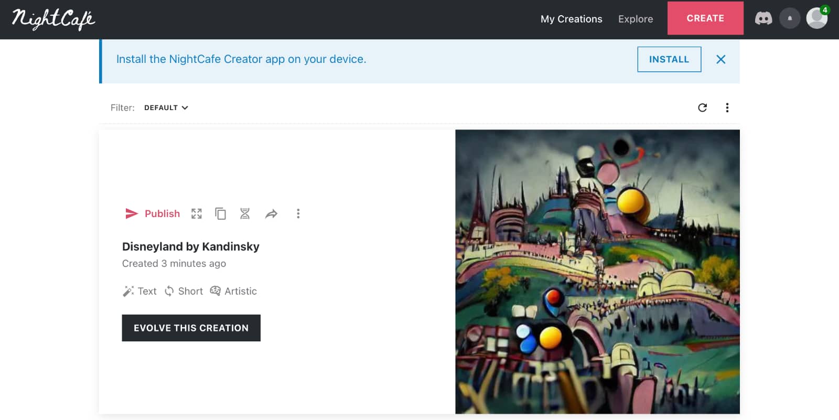
Task: Click the enhance/upscale arrows icon
Action: [x=197, y=213]
